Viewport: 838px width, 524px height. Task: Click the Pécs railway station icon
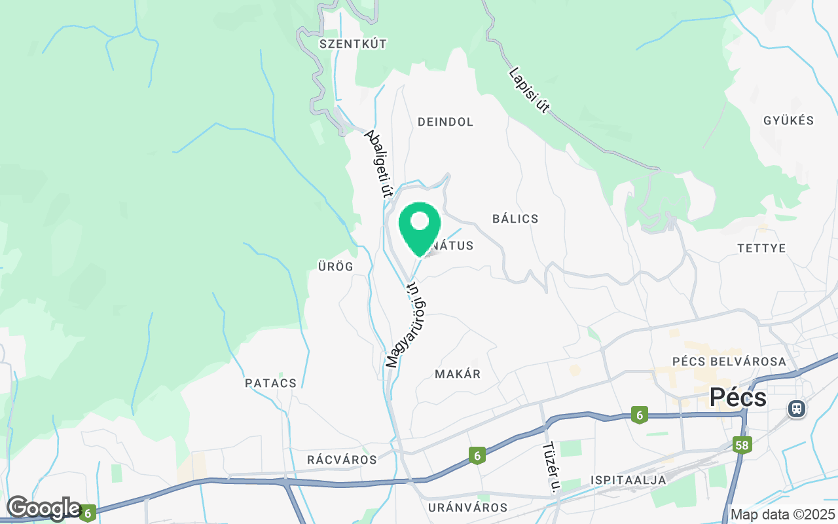[796, 409]
